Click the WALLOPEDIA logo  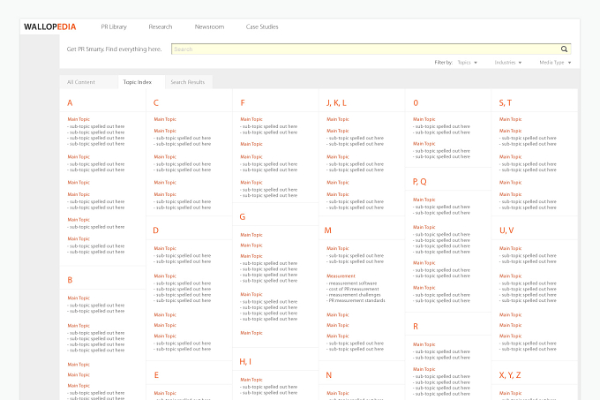click(x=49, y=26)
